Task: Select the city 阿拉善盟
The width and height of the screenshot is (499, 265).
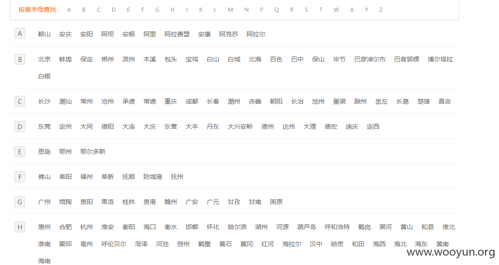Action: (x=177, y=34)
